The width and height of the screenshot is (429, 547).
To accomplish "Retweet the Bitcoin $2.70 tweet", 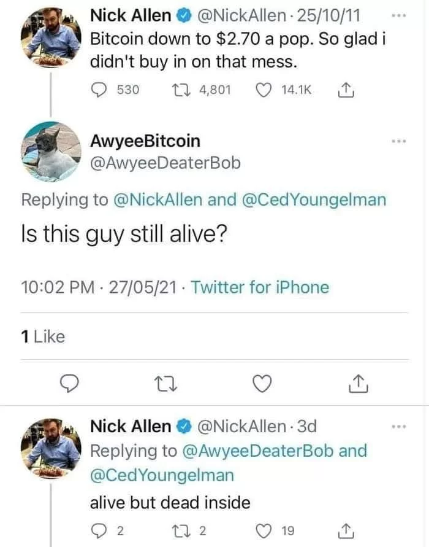I will (x=181, y=90).
